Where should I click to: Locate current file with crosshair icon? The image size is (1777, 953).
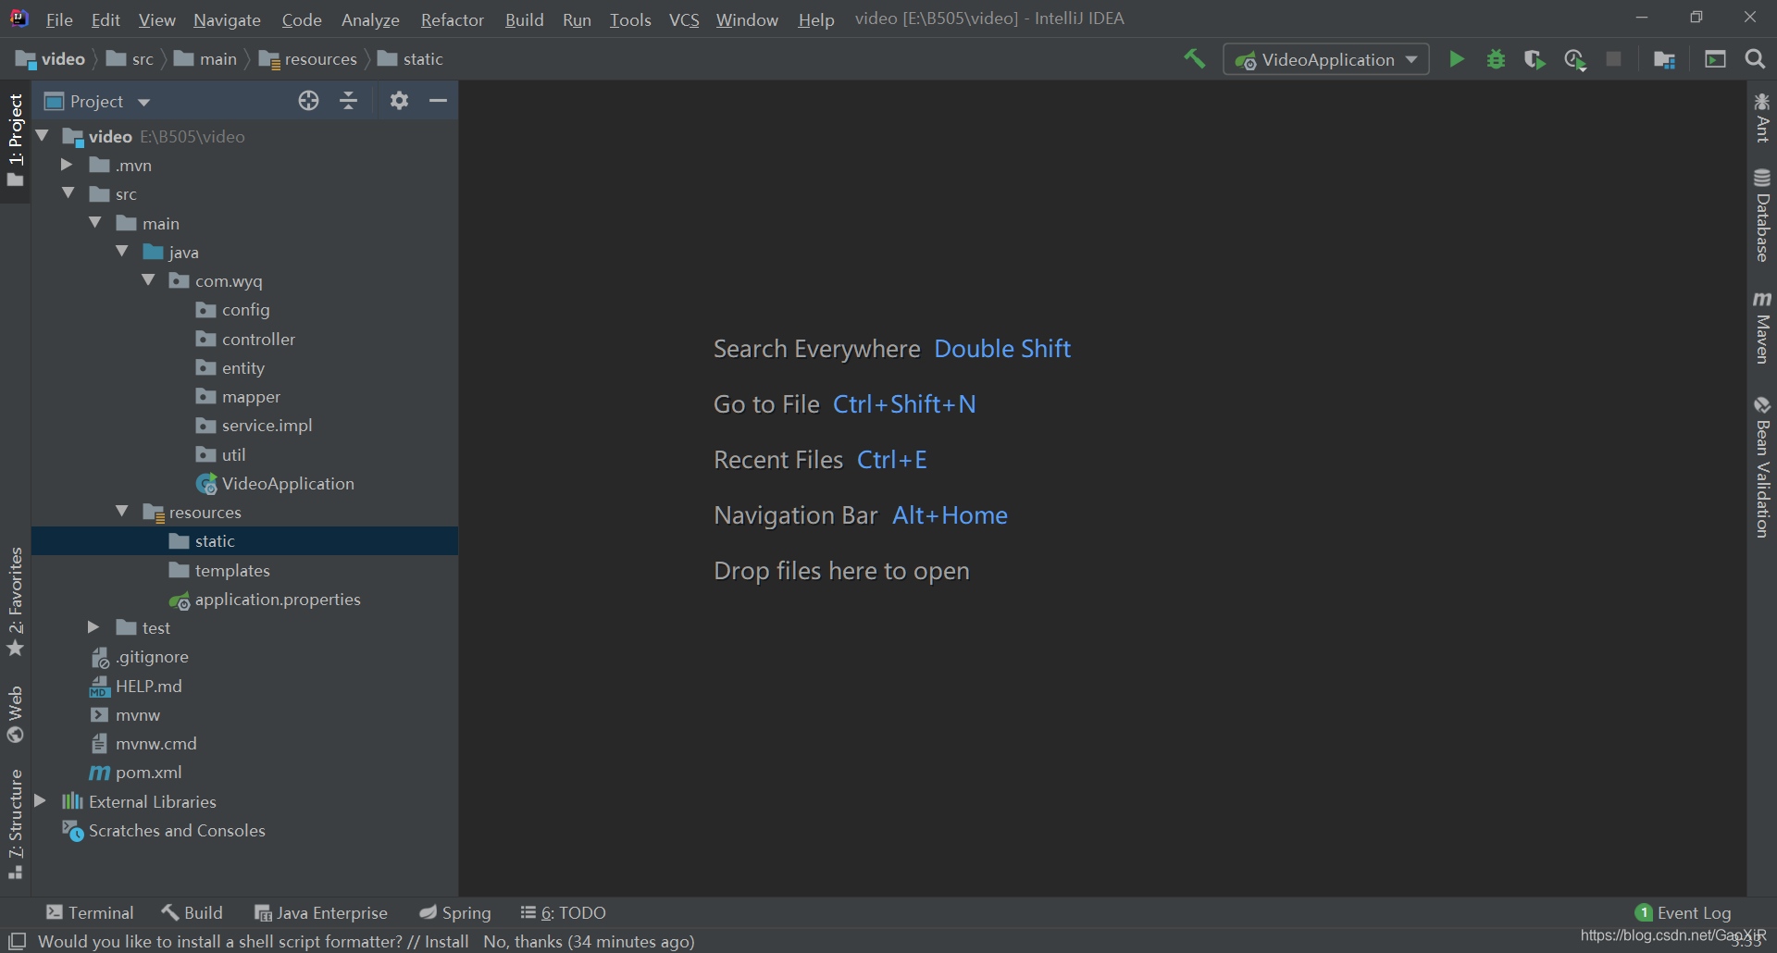[308, 101]
